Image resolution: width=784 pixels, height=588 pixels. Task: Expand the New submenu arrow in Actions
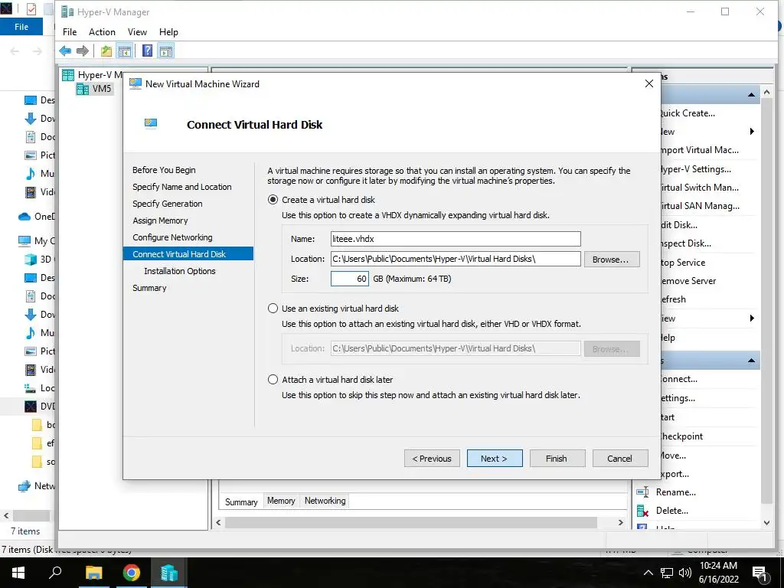click(752, 132)
